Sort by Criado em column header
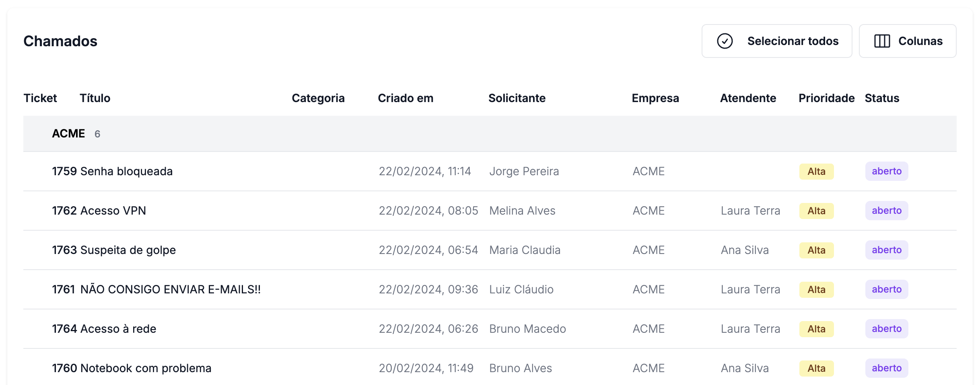The height and width of the screenshot is (385, 980). click(406, 98)
